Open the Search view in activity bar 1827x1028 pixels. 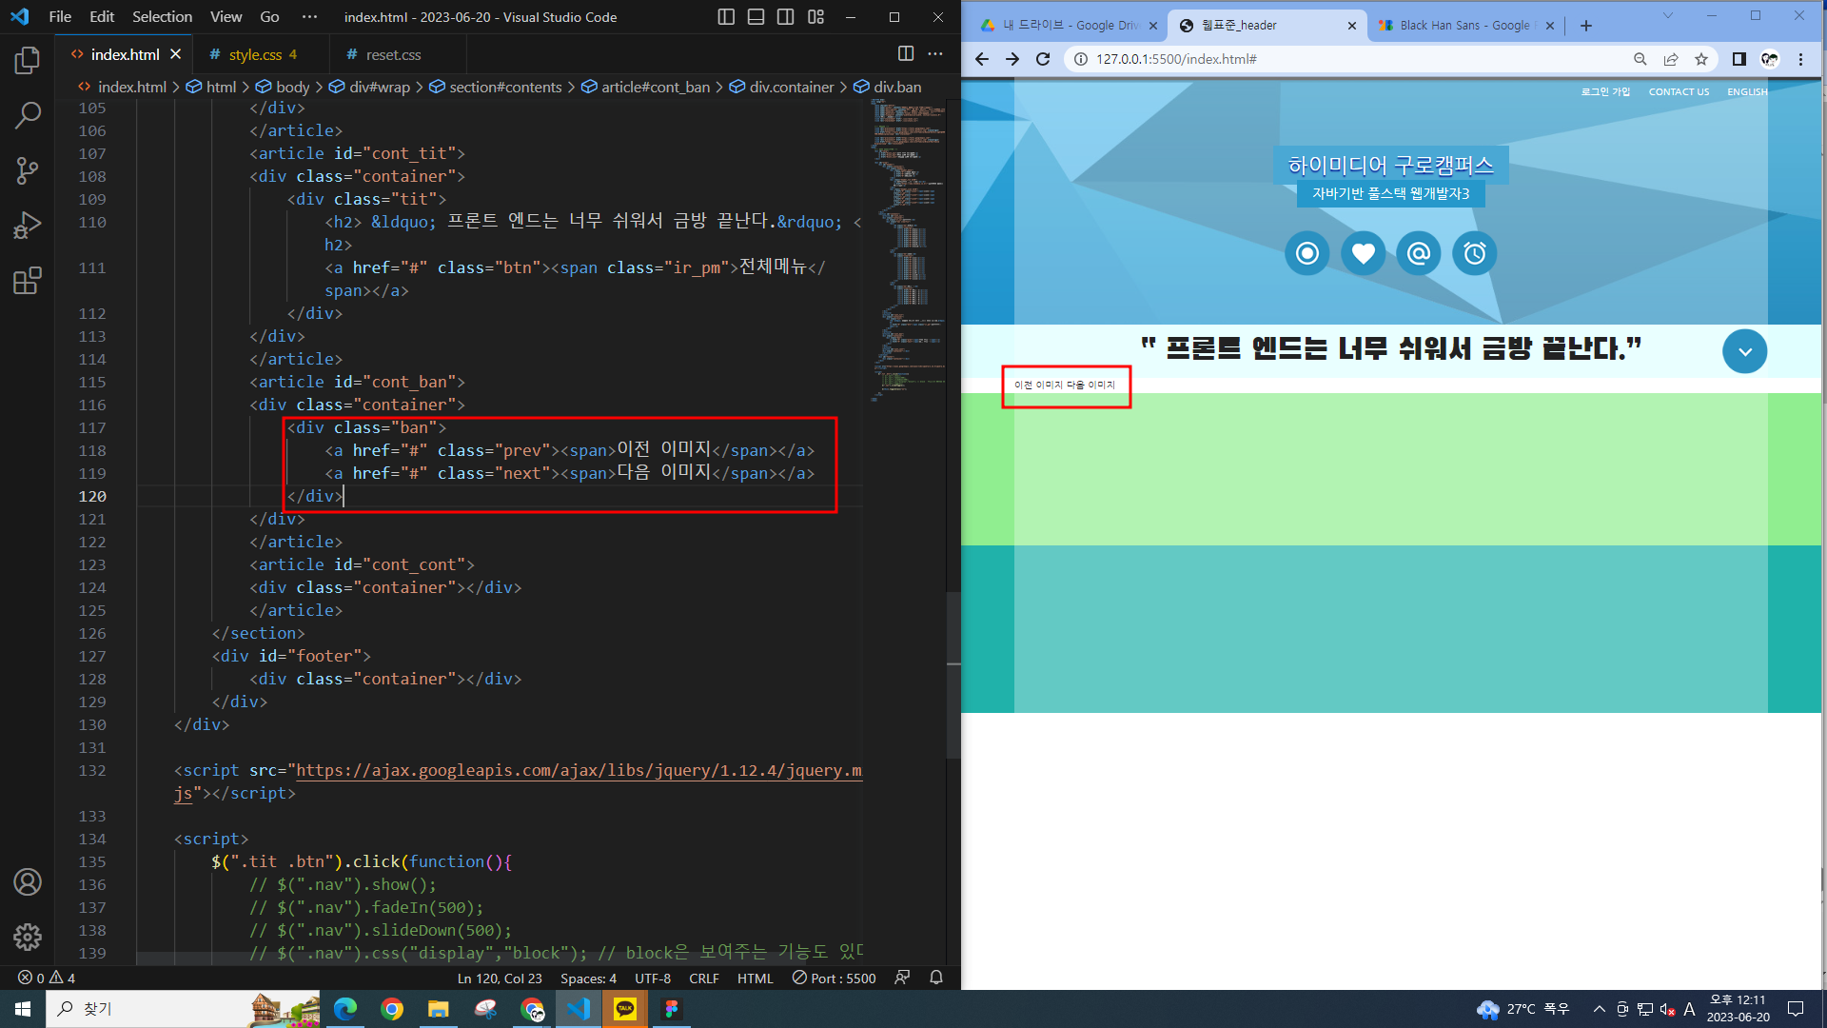coord(28,116)
